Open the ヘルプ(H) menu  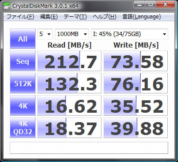click(104, 17)
